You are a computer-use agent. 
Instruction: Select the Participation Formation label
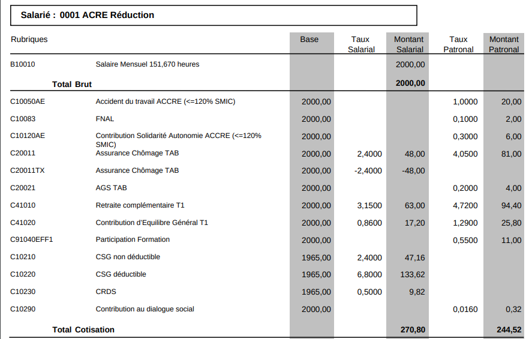(x=133, y=239)
